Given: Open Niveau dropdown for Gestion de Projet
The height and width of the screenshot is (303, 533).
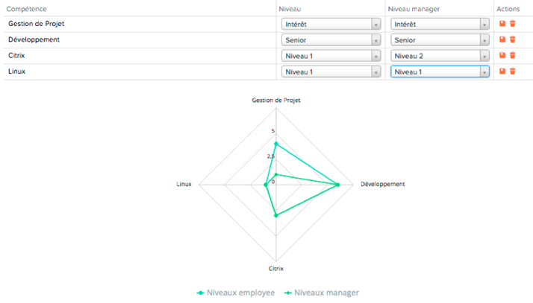Looking at the screenshot, I should coord(331,24).
